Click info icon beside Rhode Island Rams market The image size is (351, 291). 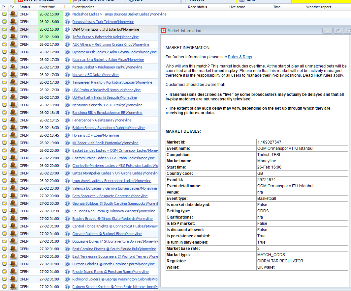67,272
